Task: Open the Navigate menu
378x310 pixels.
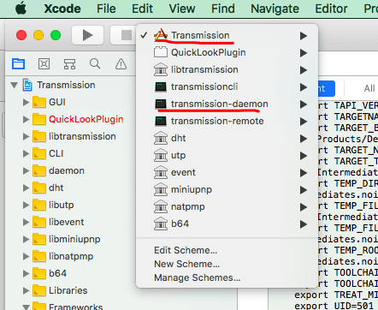Action: (275, 9)
